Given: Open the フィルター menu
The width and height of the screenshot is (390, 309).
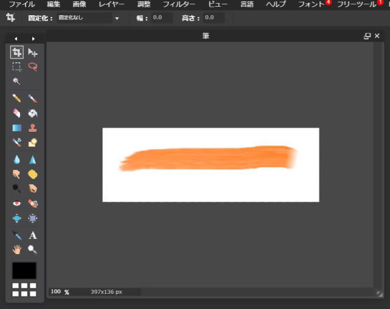Looking at the screenshot, I should click(179, 4).
